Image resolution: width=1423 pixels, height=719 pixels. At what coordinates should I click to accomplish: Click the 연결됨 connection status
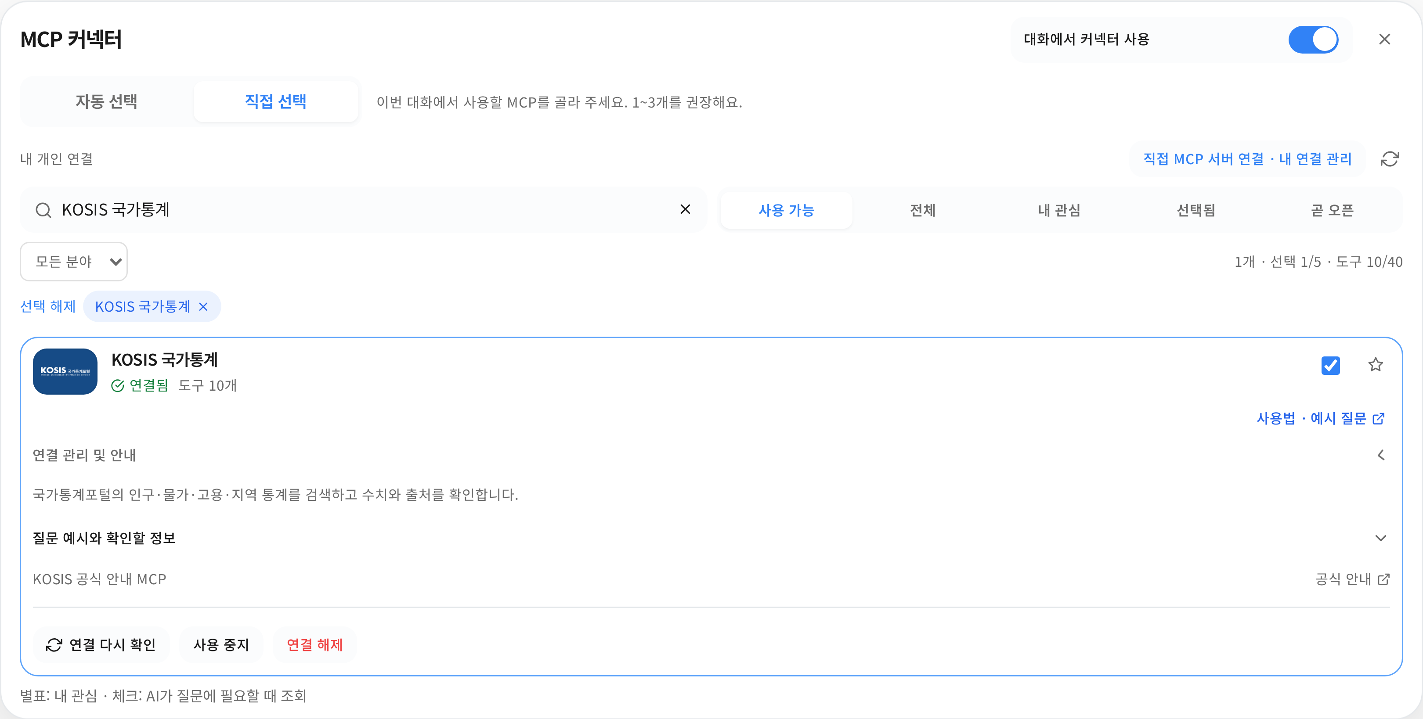coord(140,385)
